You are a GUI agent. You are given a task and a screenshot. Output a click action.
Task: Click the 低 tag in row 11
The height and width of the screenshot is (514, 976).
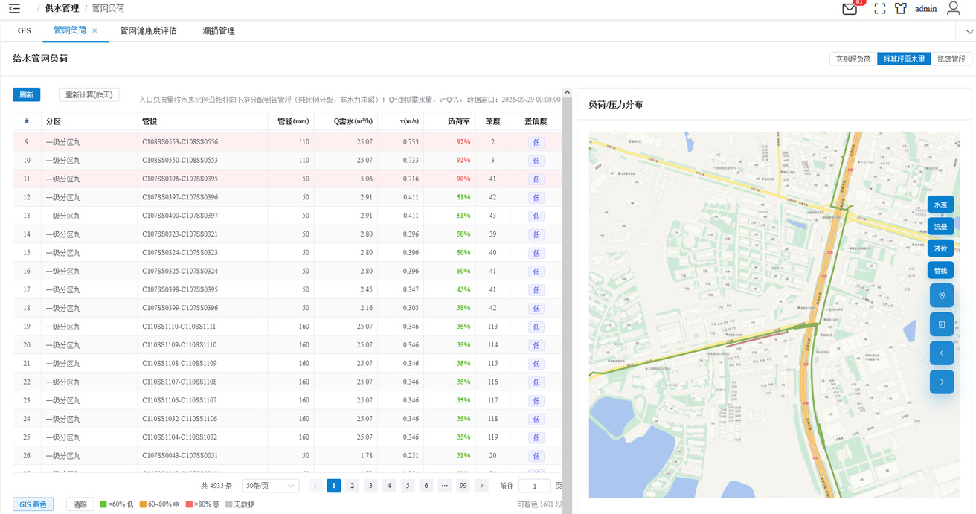click(x=536, y=179)
